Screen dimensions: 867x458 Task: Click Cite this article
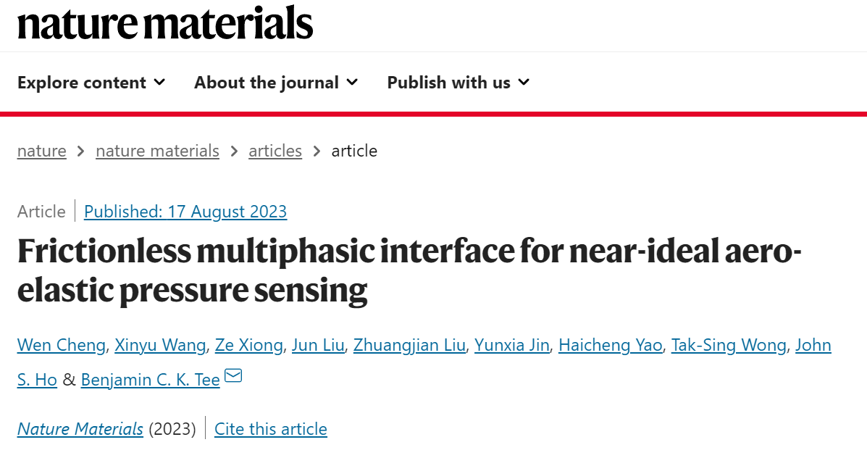(x=271, y=429)
